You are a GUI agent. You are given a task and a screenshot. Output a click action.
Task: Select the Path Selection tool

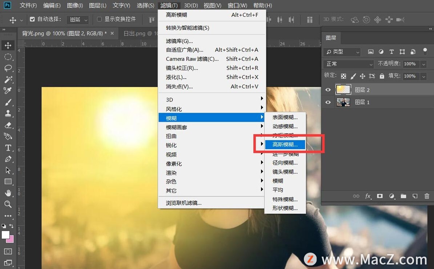point(8,170)
